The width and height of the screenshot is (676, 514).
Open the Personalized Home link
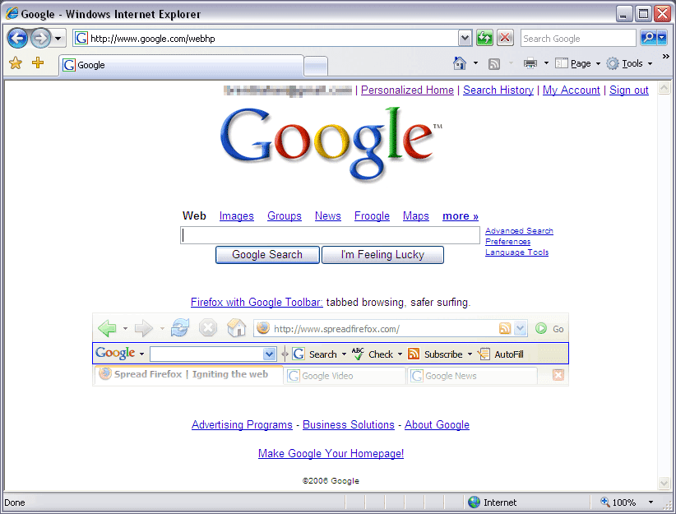tap(407, 90)
